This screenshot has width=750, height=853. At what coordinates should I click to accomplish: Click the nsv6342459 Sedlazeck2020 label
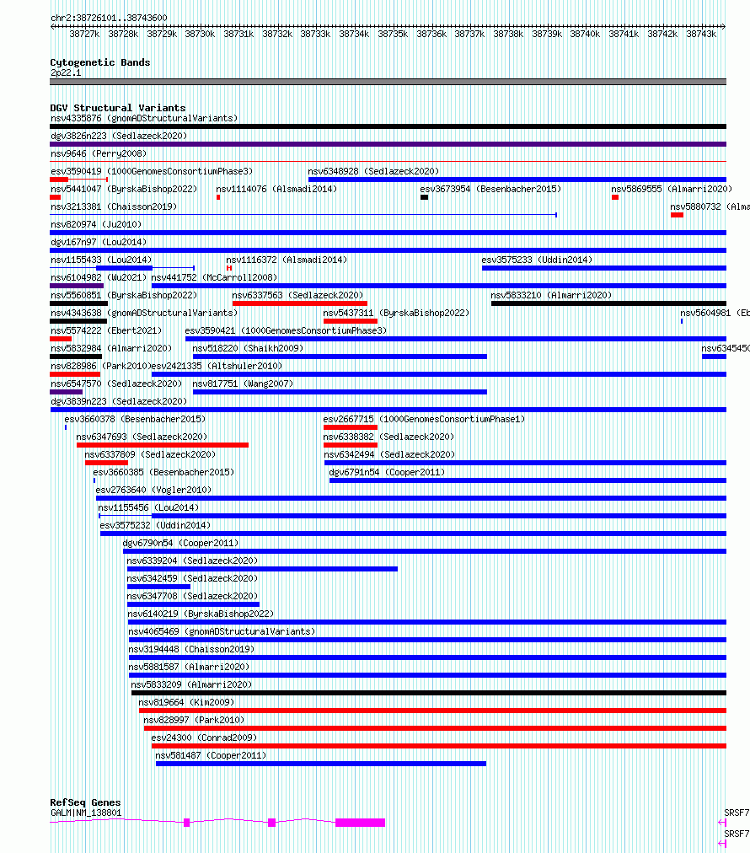tap(192, 577)
